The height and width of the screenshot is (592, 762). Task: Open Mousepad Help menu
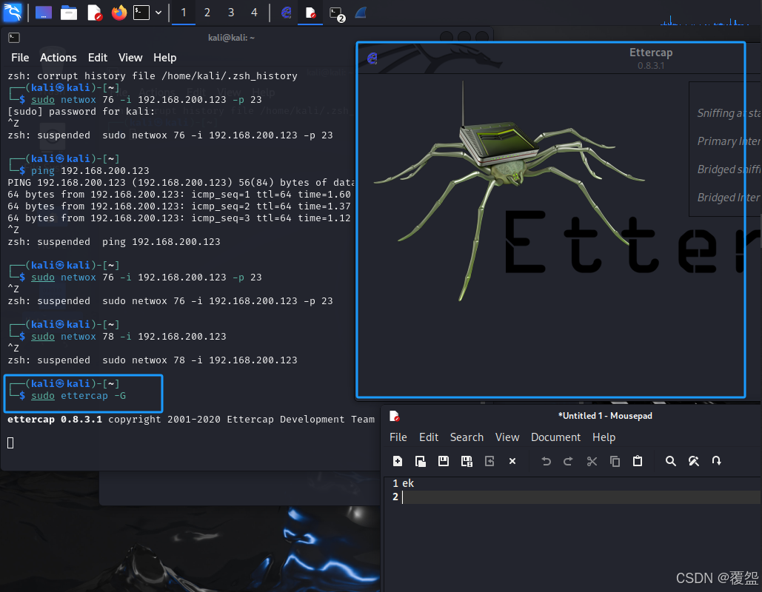pyautogui.click(x=604, y=437)
